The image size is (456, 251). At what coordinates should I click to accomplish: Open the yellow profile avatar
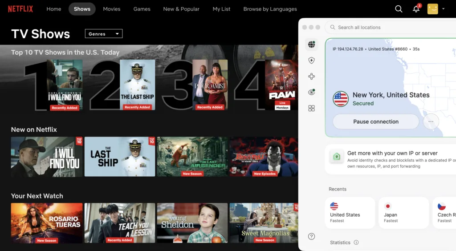(433, 9)
